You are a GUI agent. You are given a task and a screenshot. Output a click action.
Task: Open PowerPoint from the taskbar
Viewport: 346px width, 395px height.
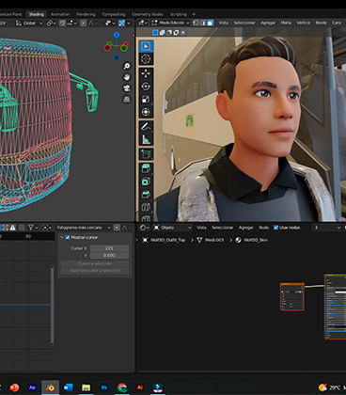click(x=14, y=387)
